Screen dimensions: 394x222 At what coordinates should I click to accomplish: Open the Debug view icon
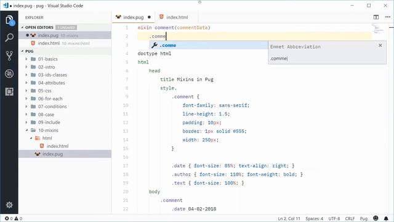click(x=9, y=73)
